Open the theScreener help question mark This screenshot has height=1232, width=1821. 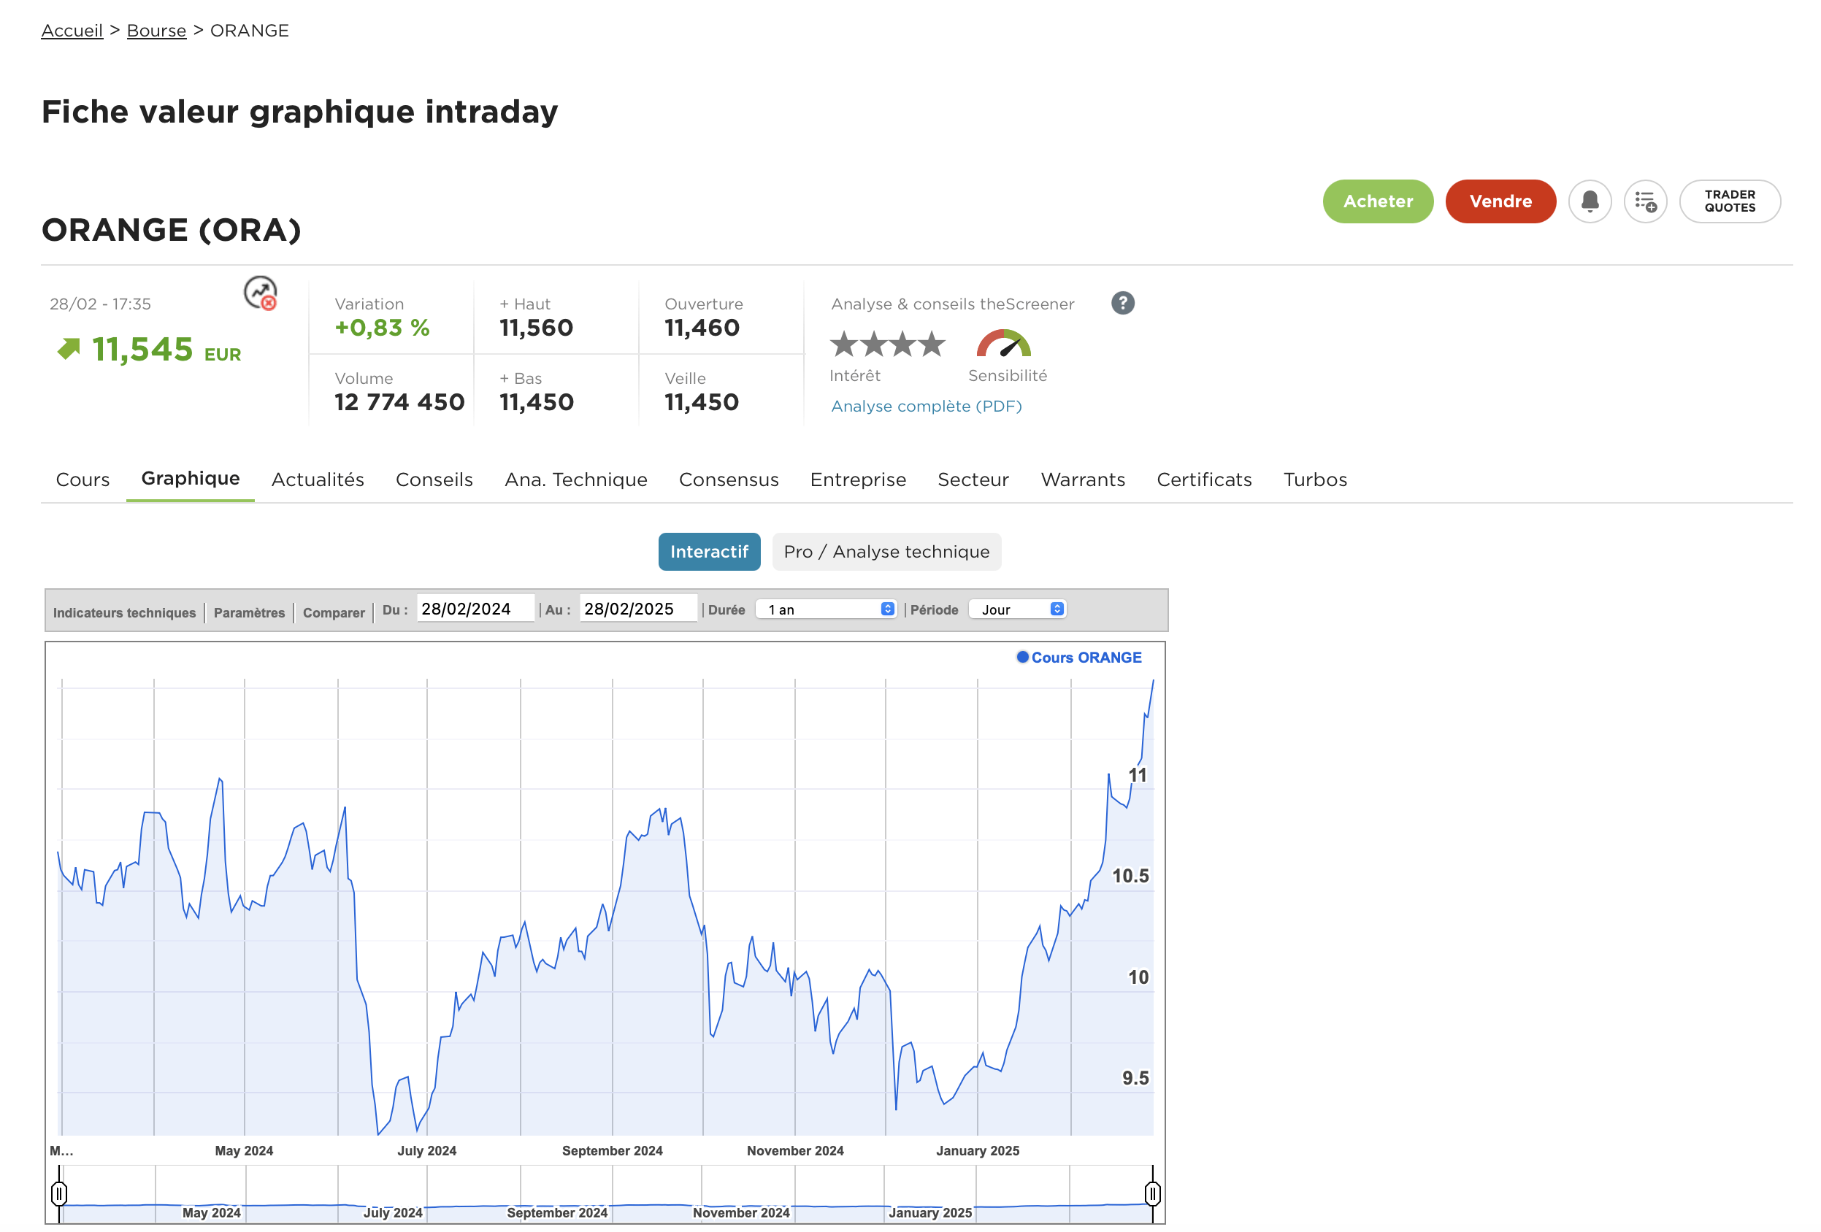pyautogui.click(x=1122, y=303)
